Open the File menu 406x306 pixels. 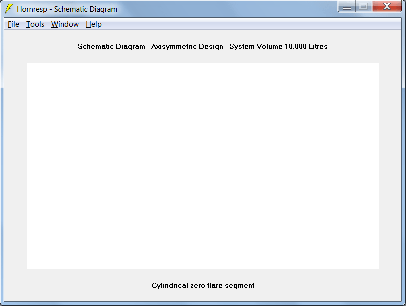click(13, 24)
